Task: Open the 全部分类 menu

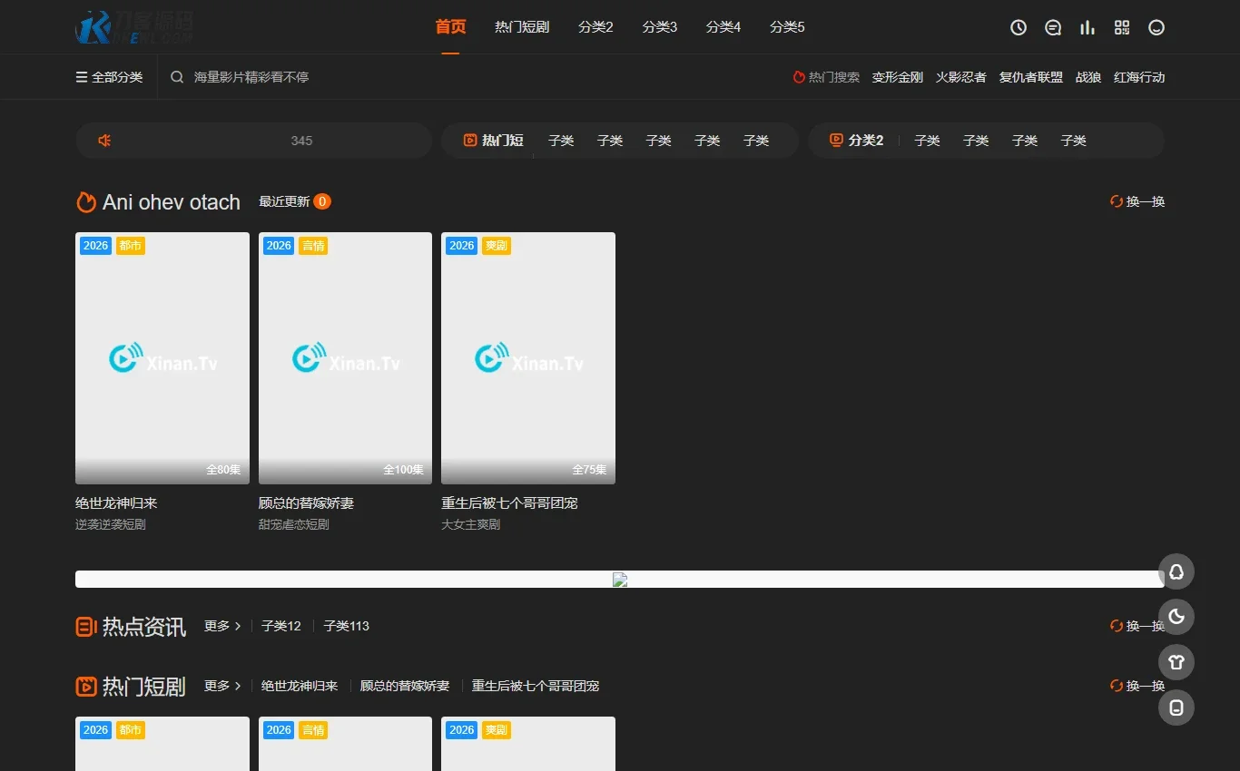Action: [109, 77]
